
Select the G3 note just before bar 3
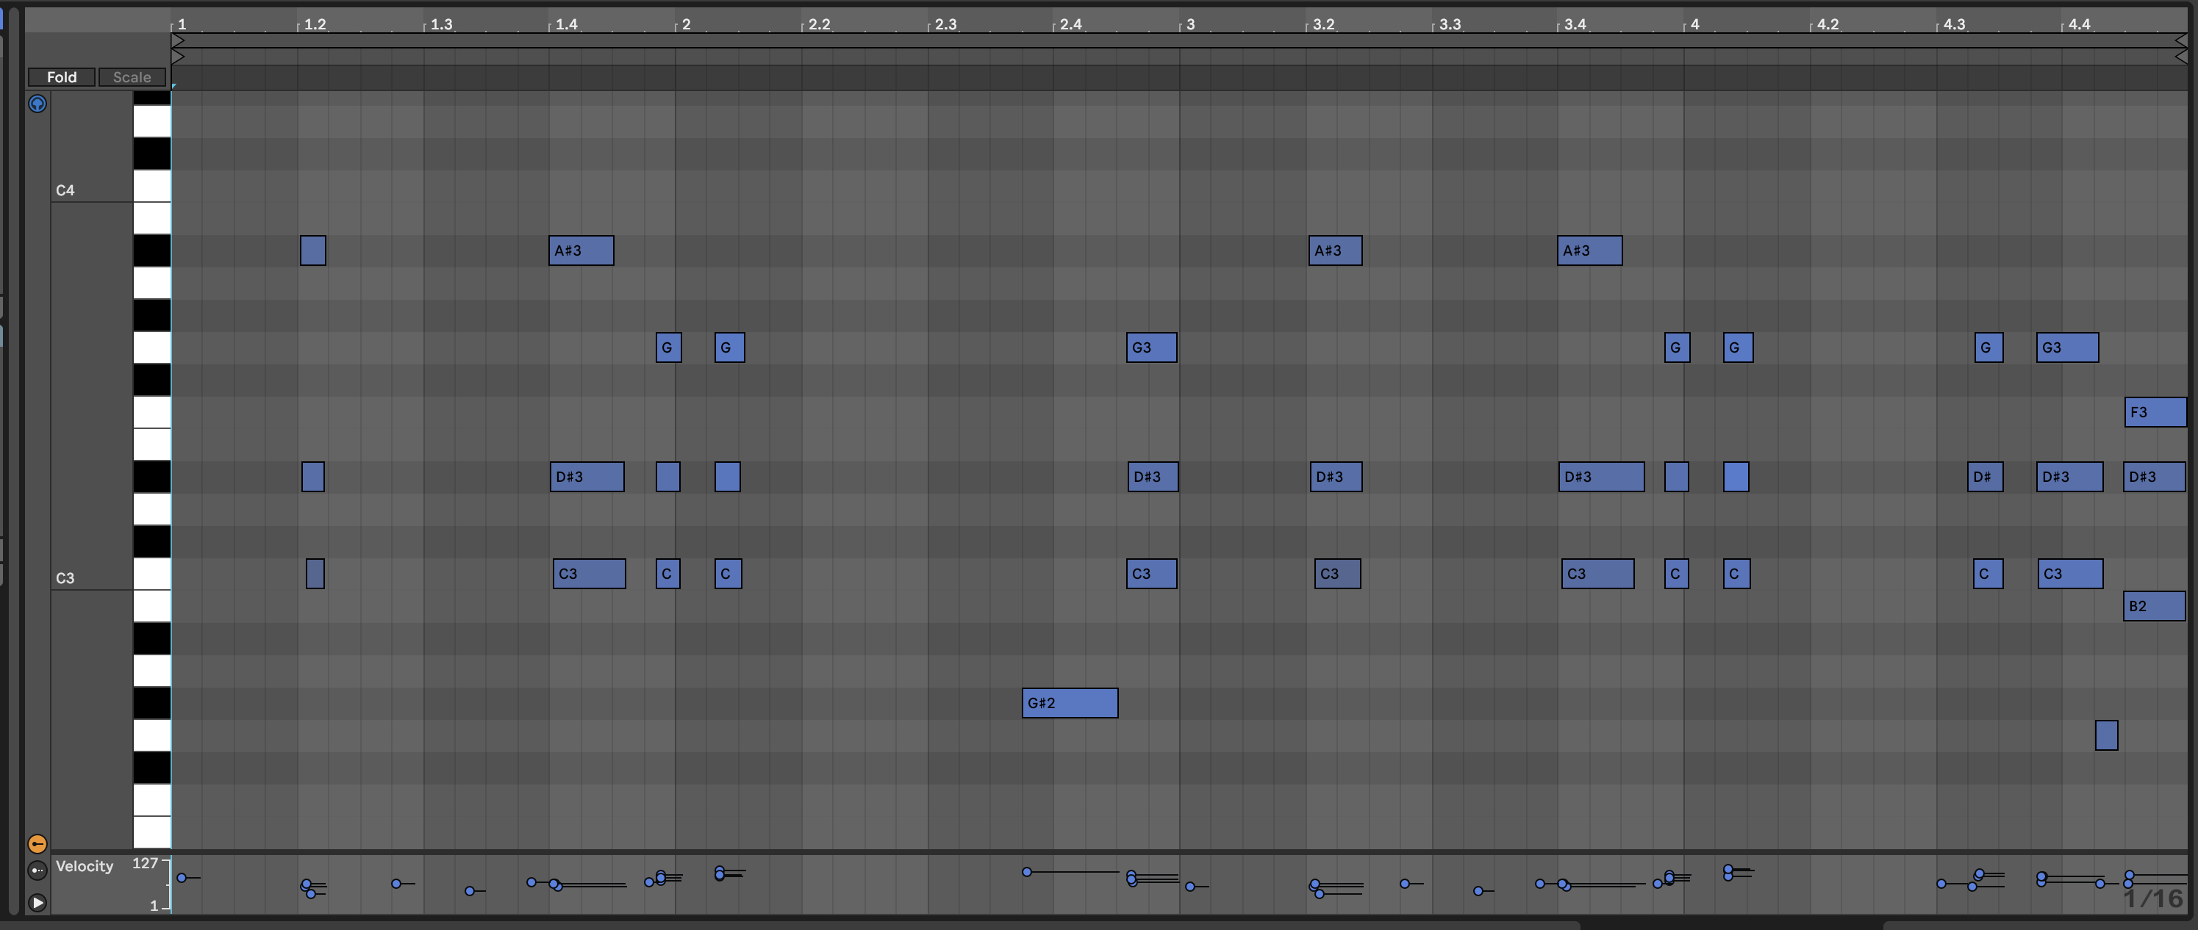point(1151,347)
